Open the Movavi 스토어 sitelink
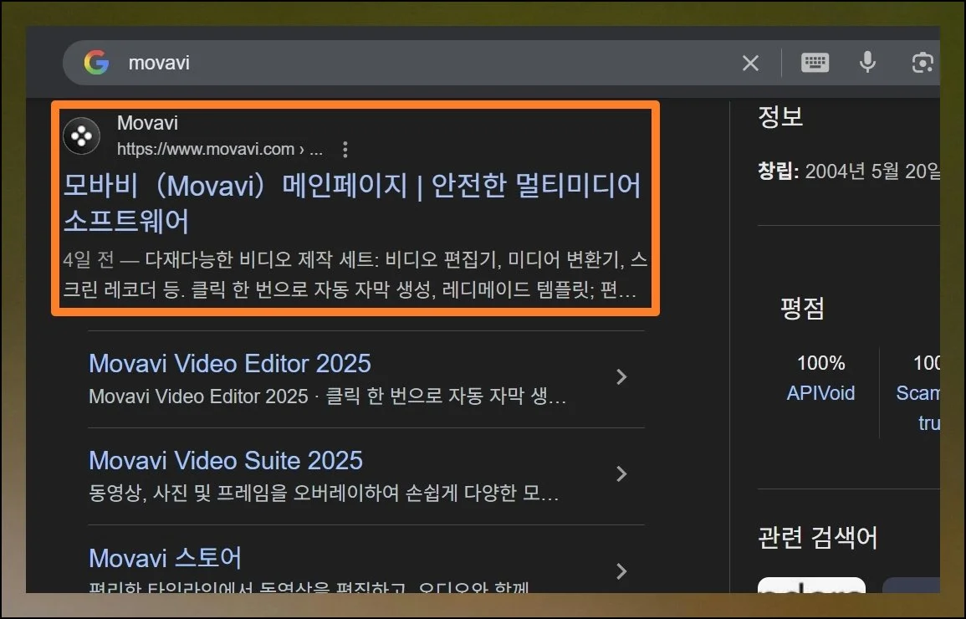This screenshot has height=619, width=966. point(165,557)
